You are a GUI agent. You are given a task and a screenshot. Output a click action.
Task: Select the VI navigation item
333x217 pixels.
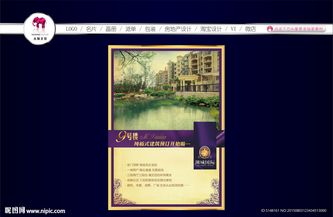[233, 29]
